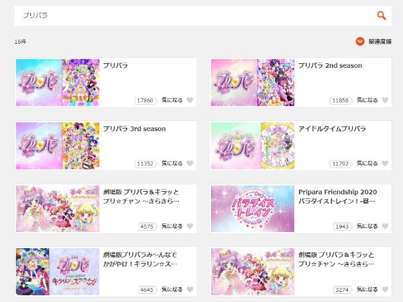Select the プリパラ 3rd season thumbnail
Screen dimensions: 403x302
[58, 146]
